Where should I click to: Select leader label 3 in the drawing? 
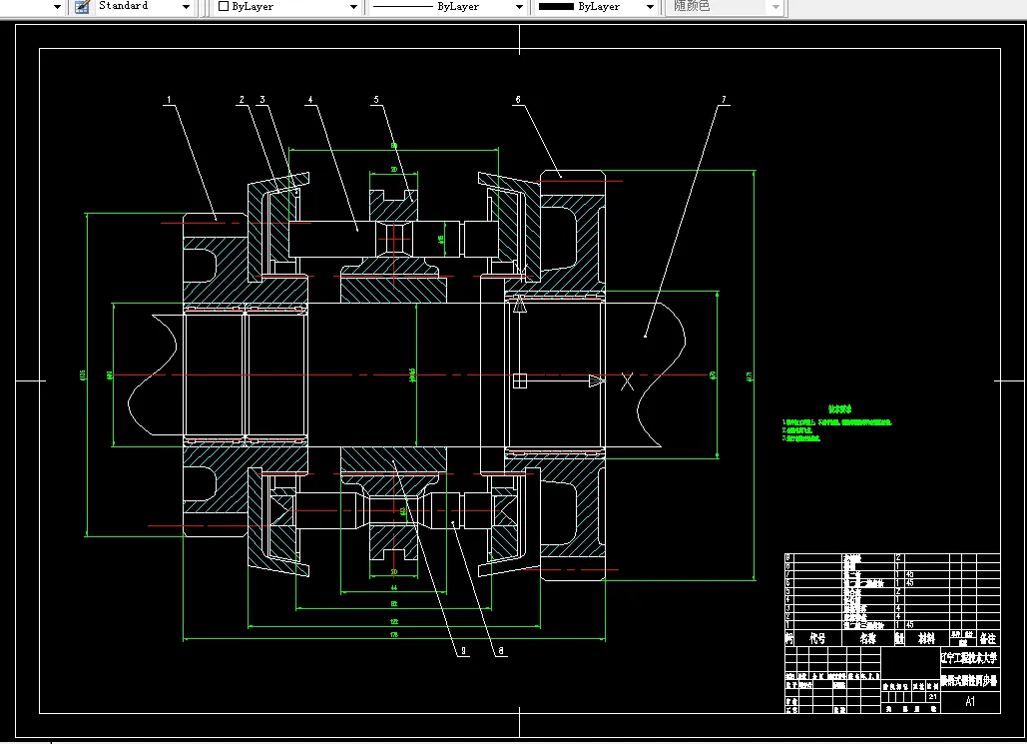click(x=262, y=100)
